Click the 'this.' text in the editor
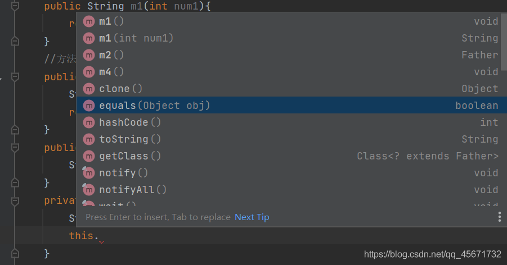 83,236
